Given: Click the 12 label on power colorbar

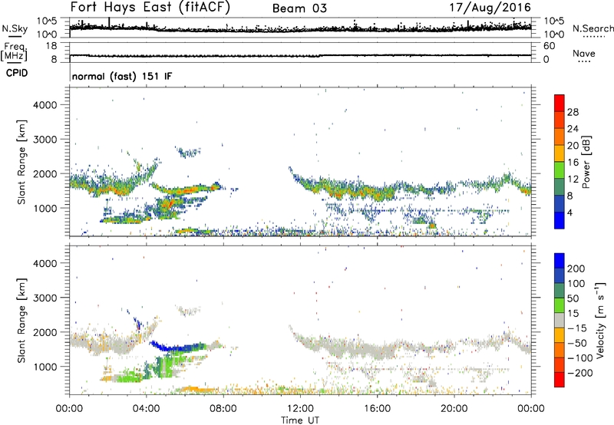Looking at the screenshot, I should pyautogui.click(x=573, y=180).
